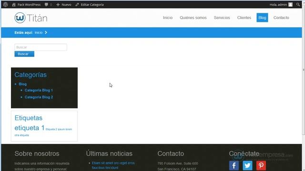The width and height of the screenshot is (305, 171).
Task: Open the Pinterest social icon
Action: [261, 166]
